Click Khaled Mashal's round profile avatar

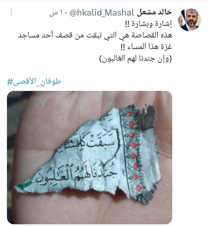click(190, 20)
